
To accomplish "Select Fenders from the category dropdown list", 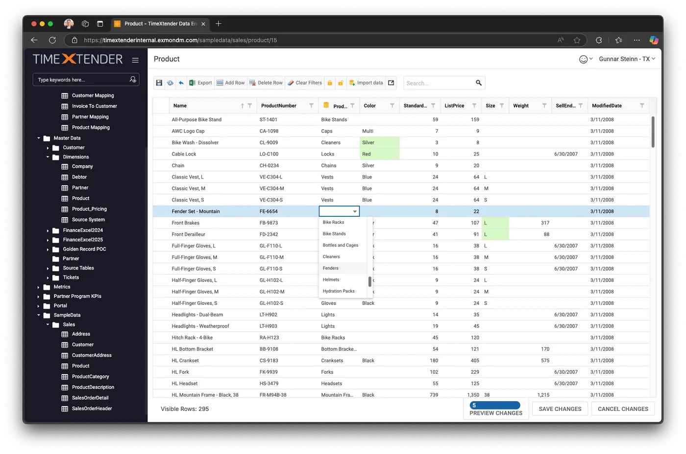I will (x=330, y=268).
